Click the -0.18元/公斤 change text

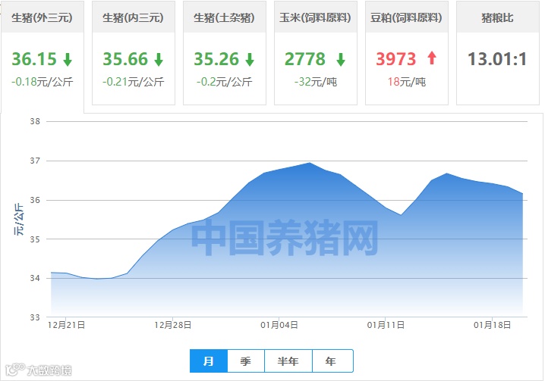point(42,82)
